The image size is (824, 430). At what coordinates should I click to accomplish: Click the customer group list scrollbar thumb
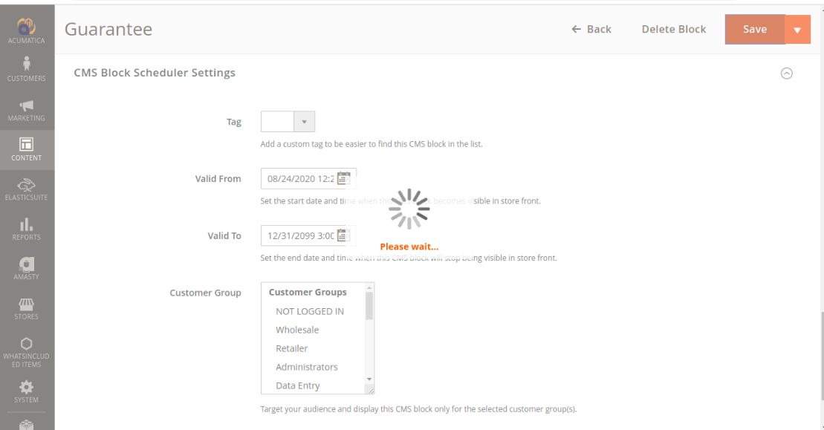(x=369, y=305)
